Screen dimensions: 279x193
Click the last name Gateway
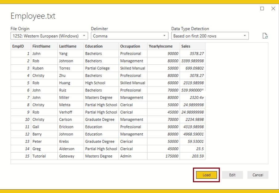click(x=71, y=156)
